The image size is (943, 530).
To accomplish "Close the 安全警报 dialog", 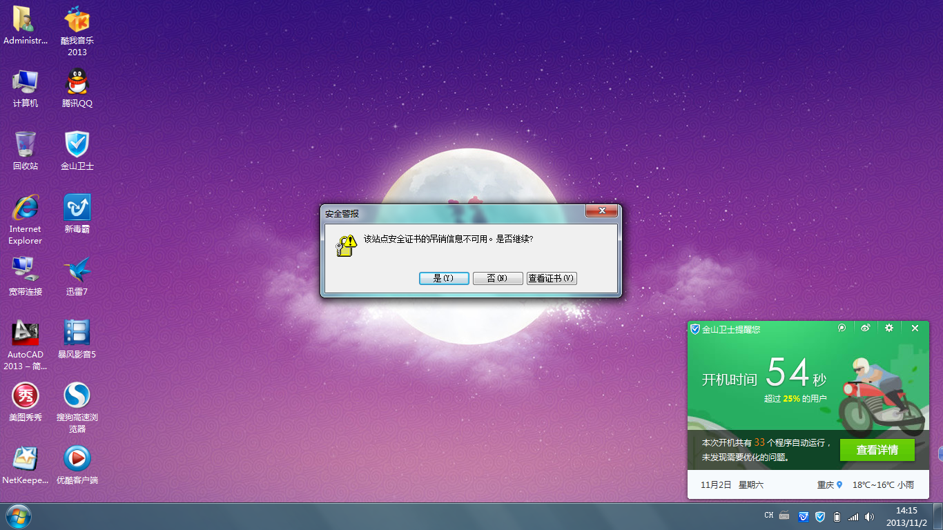I will (601, 211).
